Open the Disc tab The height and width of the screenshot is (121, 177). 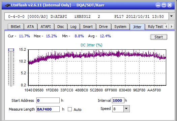tap(61, 27)
